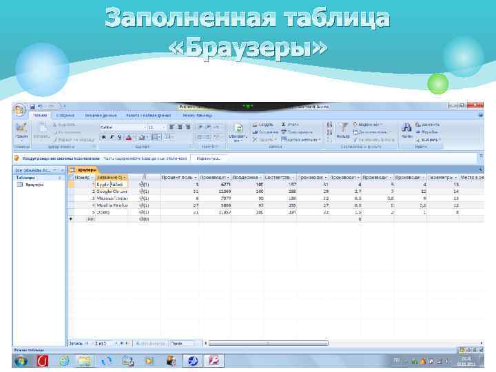Center align text in ribbon

point(180,127)
